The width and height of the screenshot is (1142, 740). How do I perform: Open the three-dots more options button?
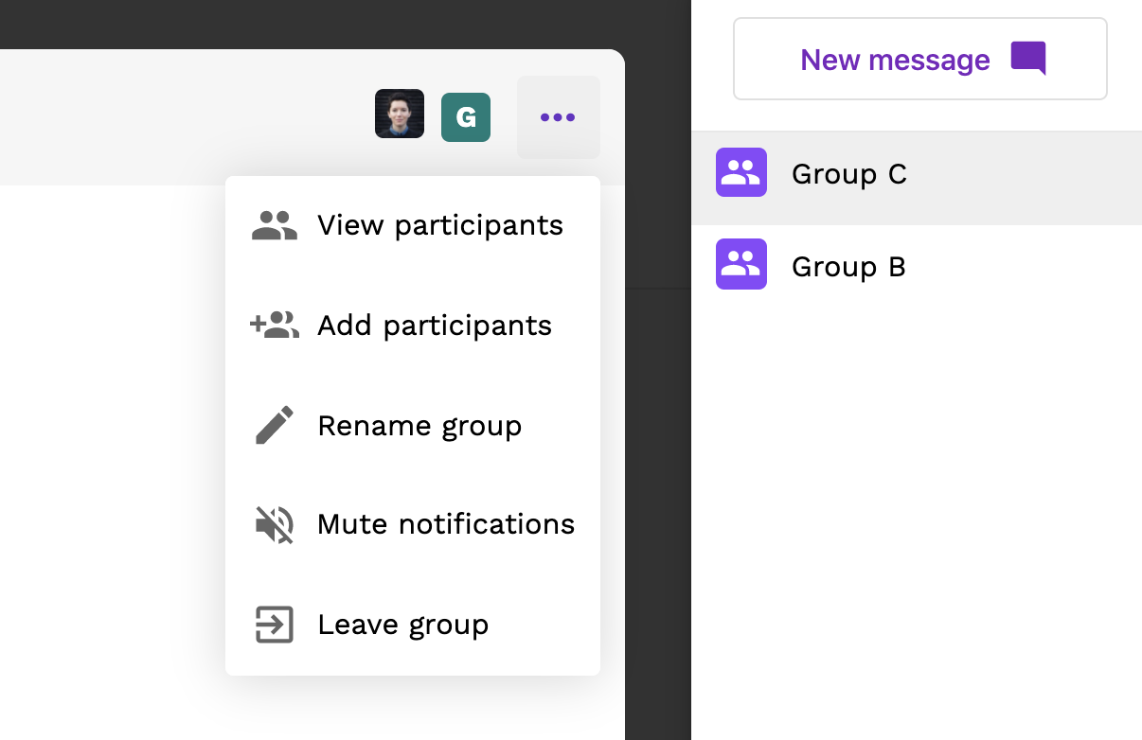558,117
